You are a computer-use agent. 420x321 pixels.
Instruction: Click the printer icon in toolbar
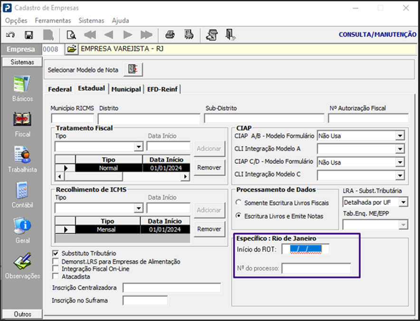click(170, 35)
